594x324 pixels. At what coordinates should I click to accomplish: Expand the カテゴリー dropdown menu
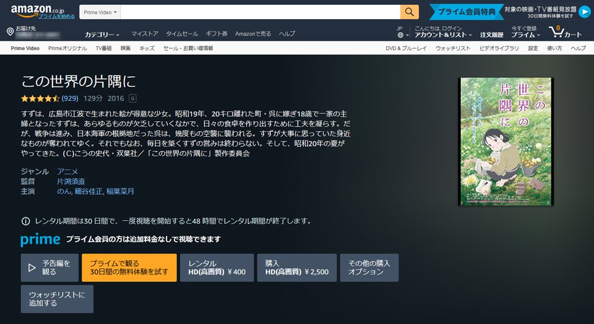(x=102, y=34)
